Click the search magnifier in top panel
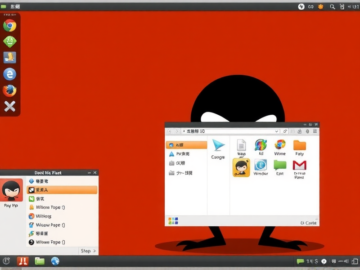This screenshot has height=270, width=360. pos(333,7)
